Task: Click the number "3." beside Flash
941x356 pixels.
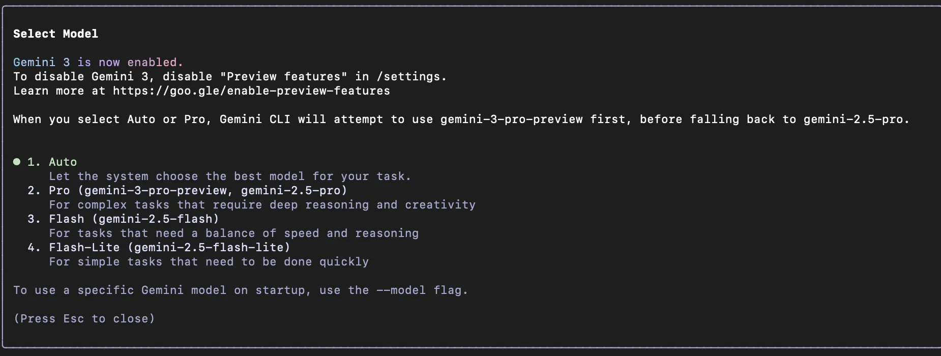Action: click(34, 219)
